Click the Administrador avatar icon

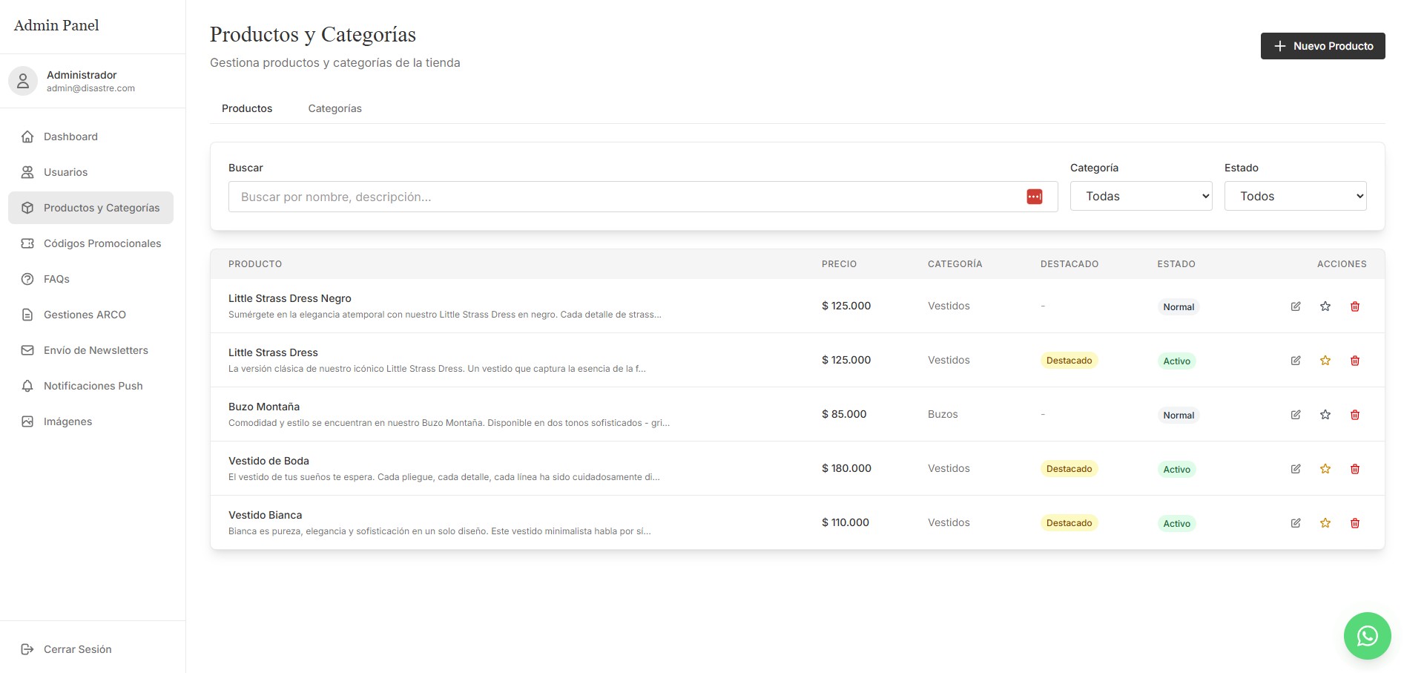point(23,81)
